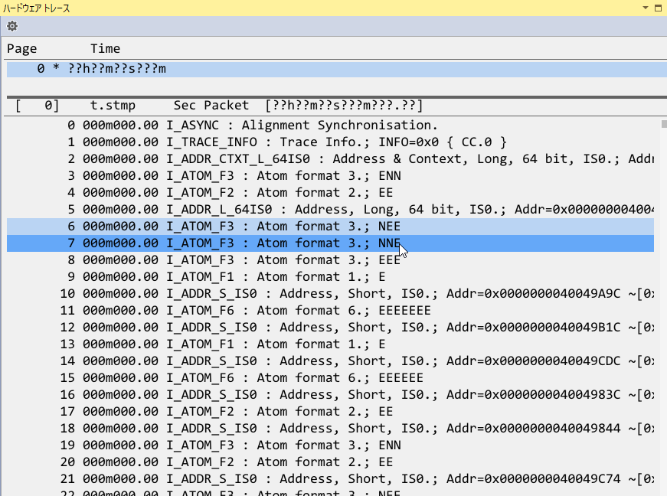Select page 0 row in page list
This screenshot has width=667, height=496.
point(101,69)
